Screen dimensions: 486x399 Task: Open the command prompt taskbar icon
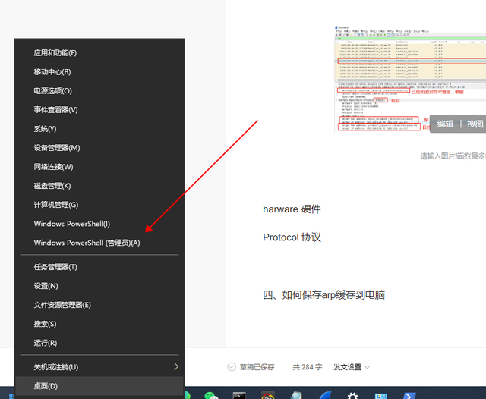click(239, 395)
